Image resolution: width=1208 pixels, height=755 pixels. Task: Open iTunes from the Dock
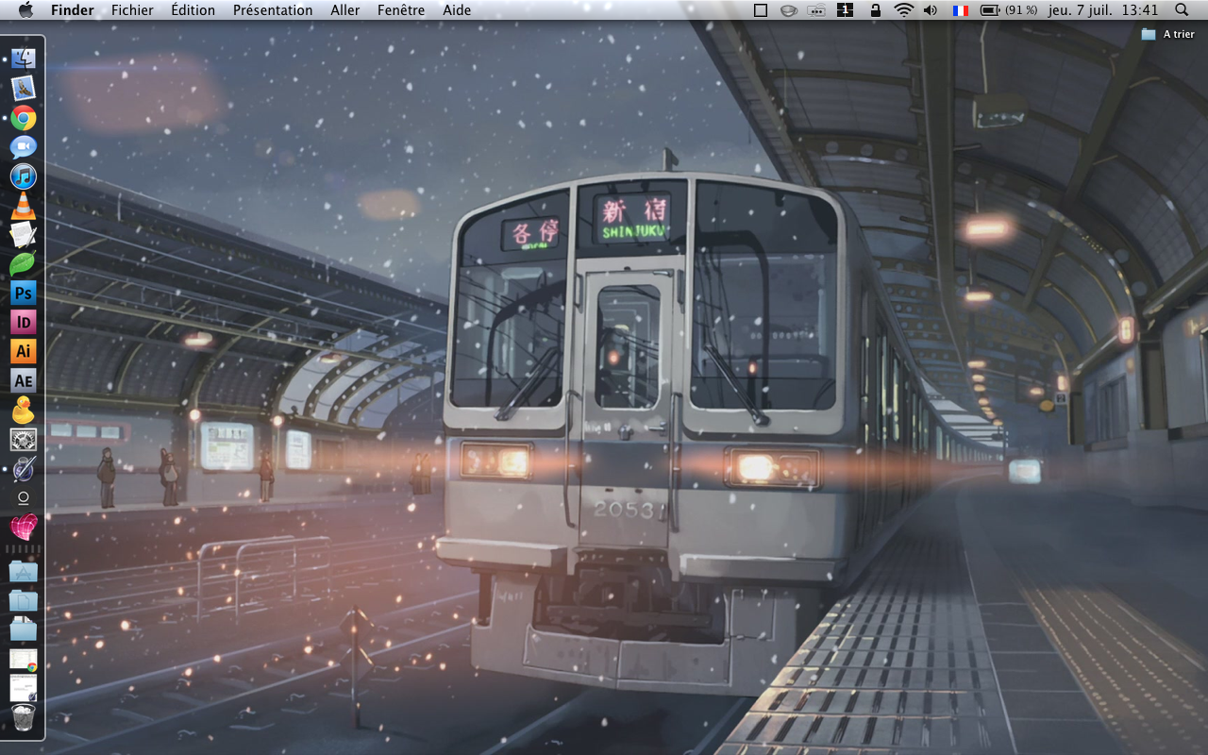click(x=23, y=176)
